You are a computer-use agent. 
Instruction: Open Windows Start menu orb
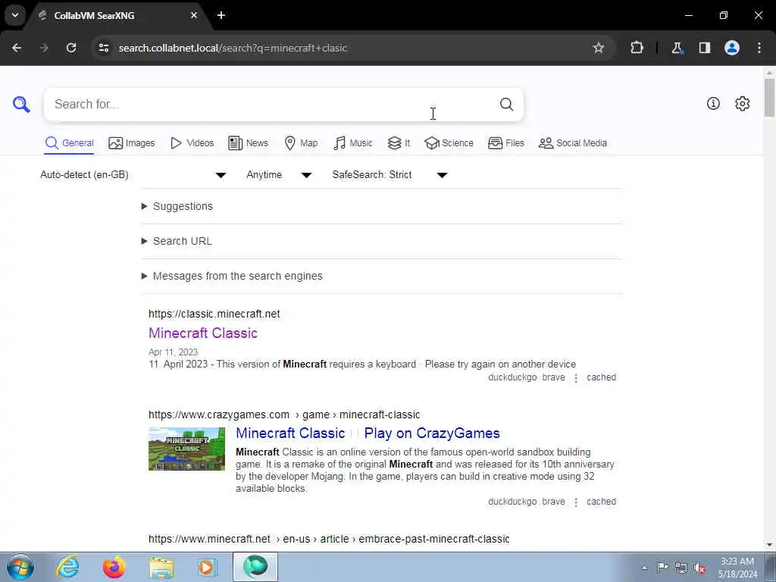20,567
